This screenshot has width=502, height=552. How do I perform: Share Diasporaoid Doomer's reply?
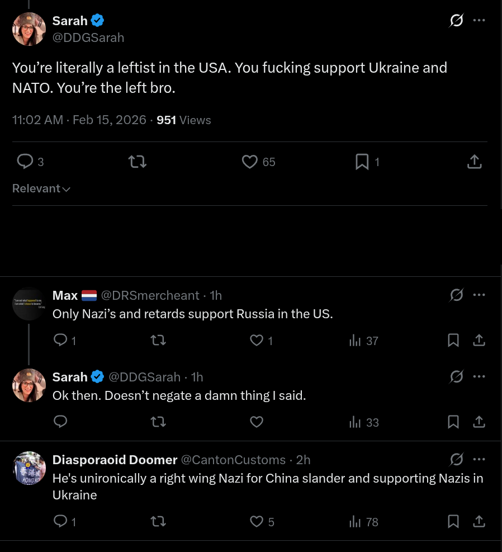479,521
